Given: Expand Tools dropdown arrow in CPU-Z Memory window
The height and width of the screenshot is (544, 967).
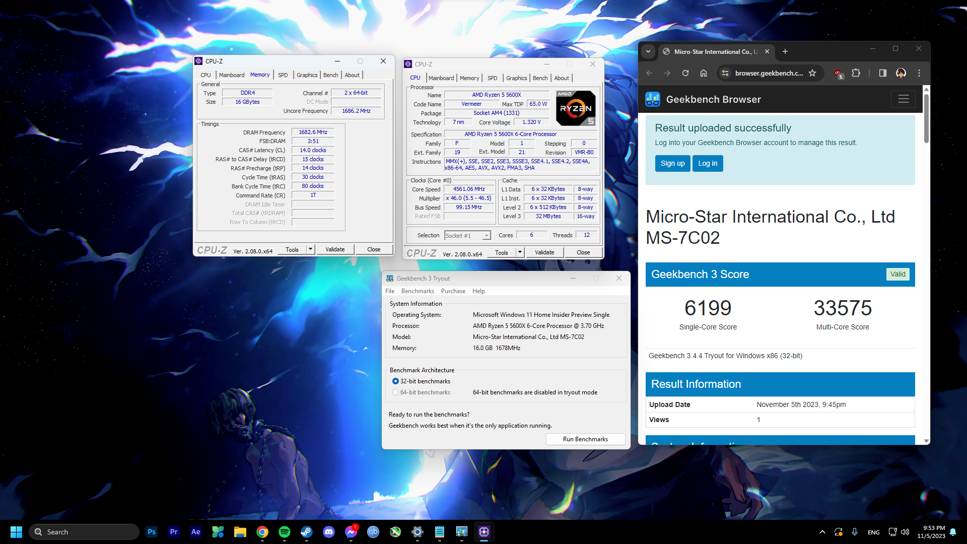Looking at the screenshot, I should pyautogui.click(x=311, y=249).
